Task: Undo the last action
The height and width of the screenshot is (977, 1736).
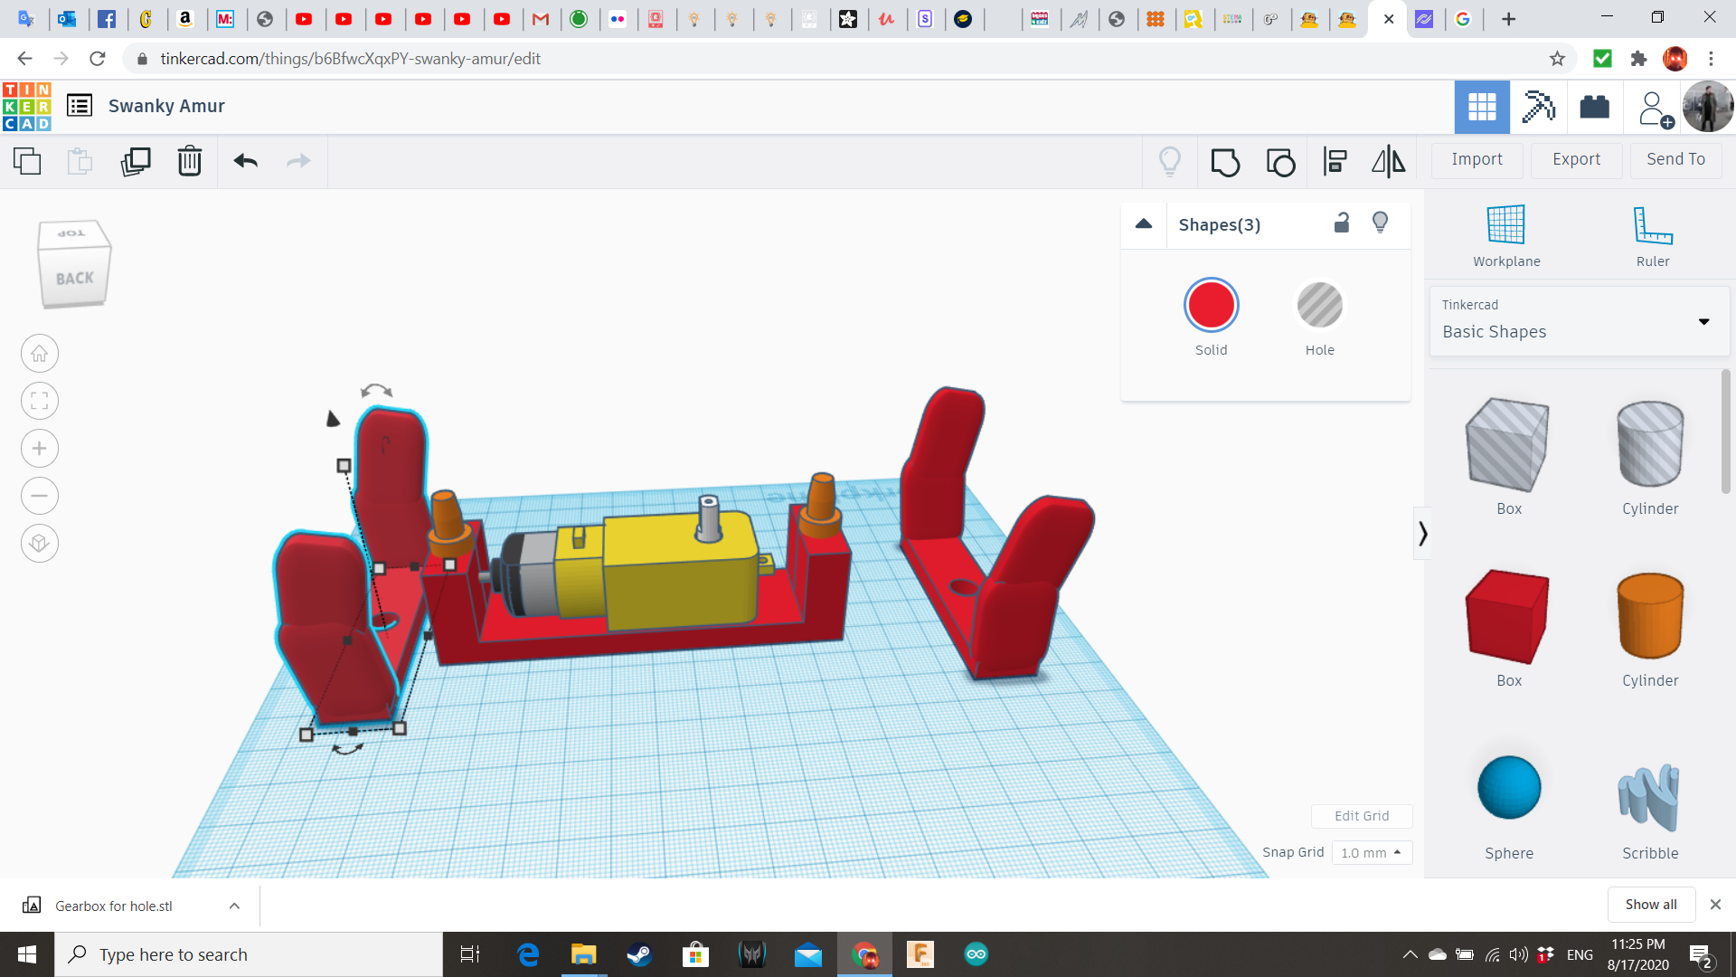Action: pyautogui.click(x=245, y=161)
